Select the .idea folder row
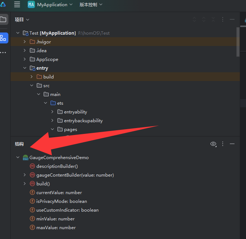246x239 pixels. pos(125,50)
